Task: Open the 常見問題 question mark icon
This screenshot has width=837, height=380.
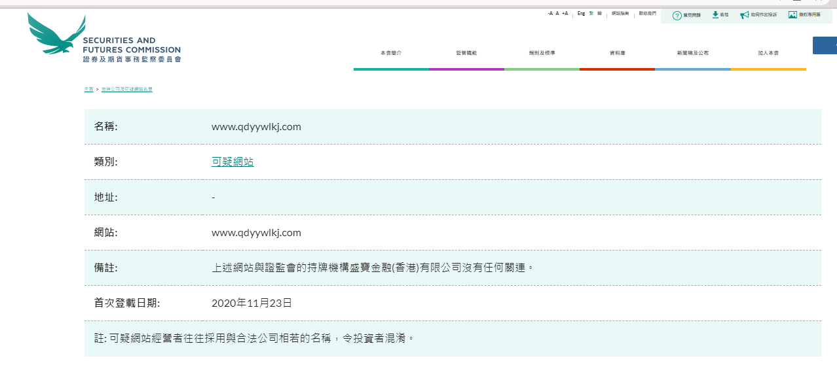Action: tap(677, 15)
